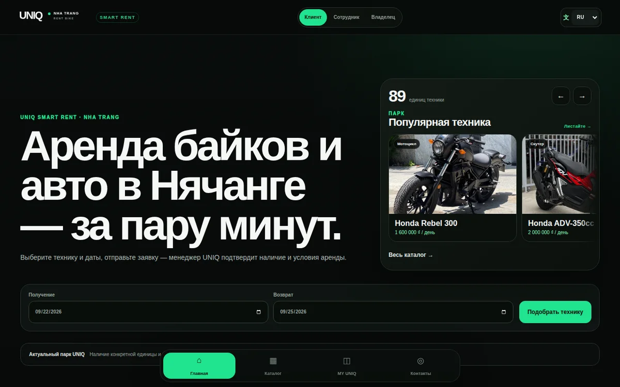Click the Мотоцикл category tag
620x387 pixels.
tap(407, 144)
